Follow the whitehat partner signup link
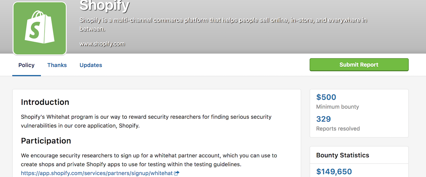 click(97, 173)
